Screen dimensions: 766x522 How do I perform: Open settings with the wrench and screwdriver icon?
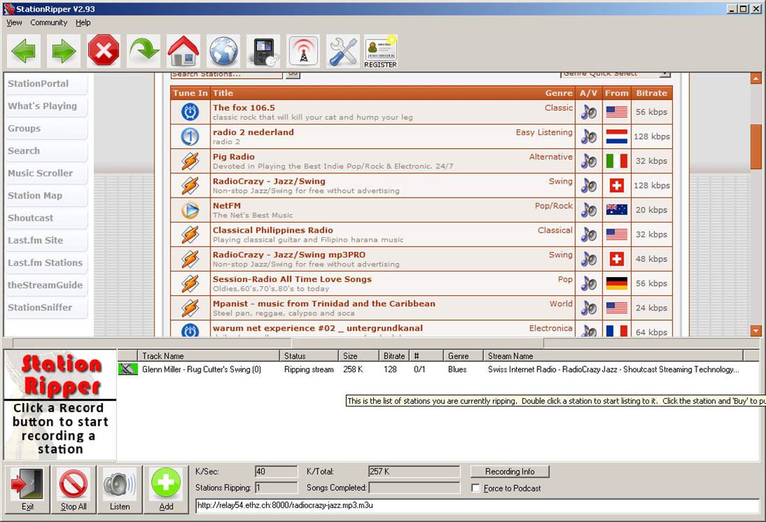(x=343, y=51)
